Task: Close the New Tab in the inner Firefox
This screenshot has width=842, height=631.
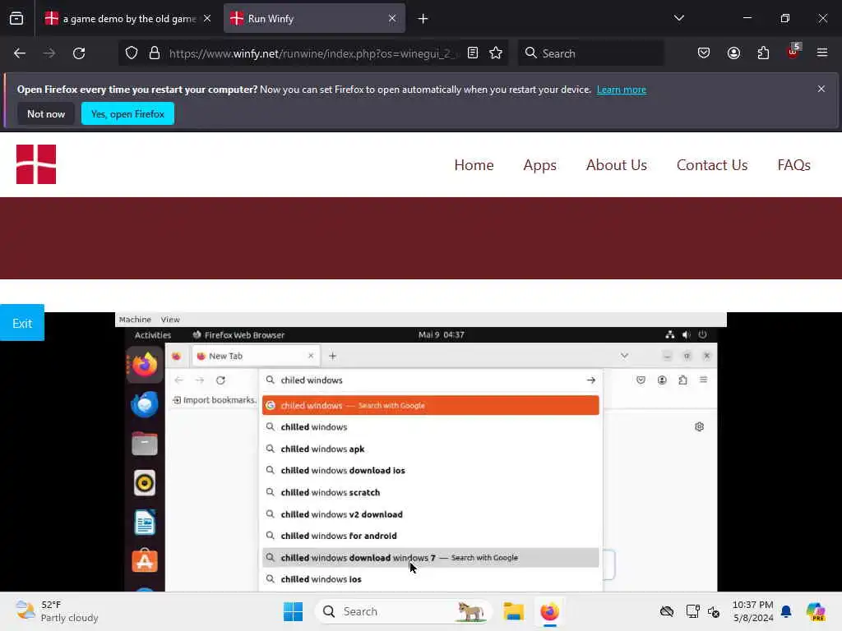Action: click(310, 356)
